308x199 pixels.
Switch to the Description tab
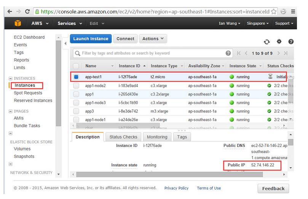(x=88, y=137)
